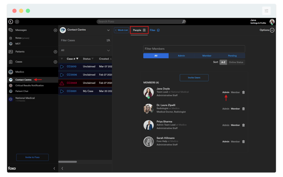
Task: Select the Member filter tab
Action: tap(207, 56)
